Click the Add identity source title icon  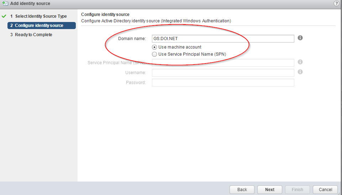[5, 3]
